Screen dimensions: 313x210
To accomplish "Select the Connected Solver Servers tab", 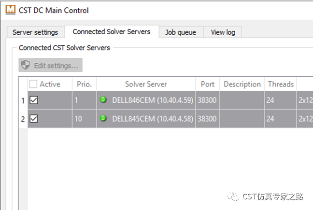I will (x=112, y=31).
